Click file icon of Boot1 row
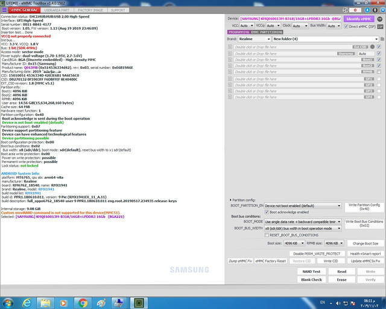The height and width of the screenshot is (309, 386). point(230,60)
